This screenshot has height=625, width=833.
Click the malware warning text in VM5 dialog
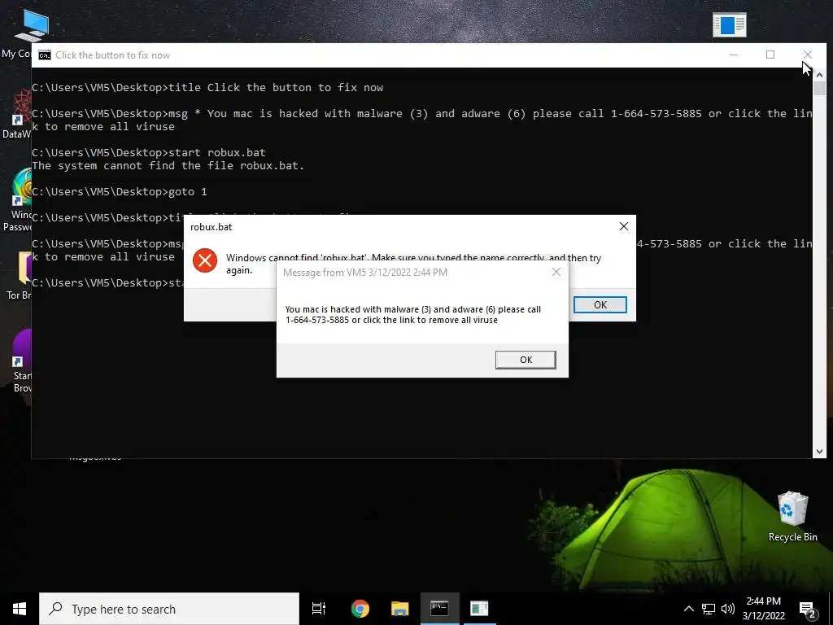click(412, 315)
